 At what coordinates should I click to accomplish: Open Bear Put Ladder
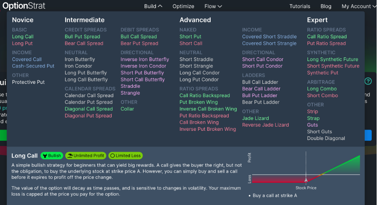[261, 102]
